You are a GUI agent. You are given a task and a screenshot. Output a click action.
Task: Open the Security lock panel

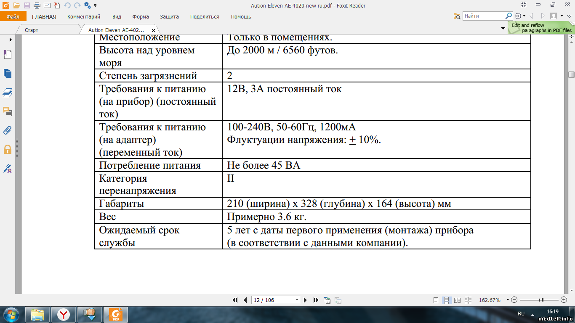(8, 149)
